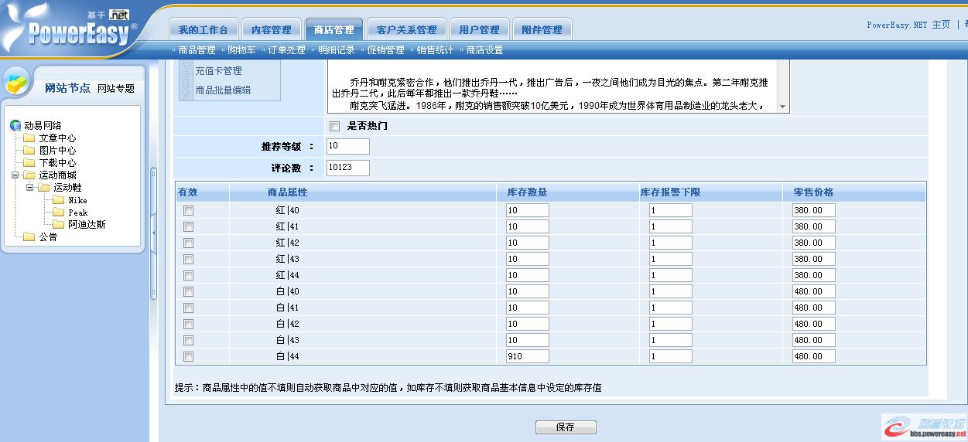Check the 有效 box for 白|44
Viewport: 968px width, 442px height.
[188, 356]
